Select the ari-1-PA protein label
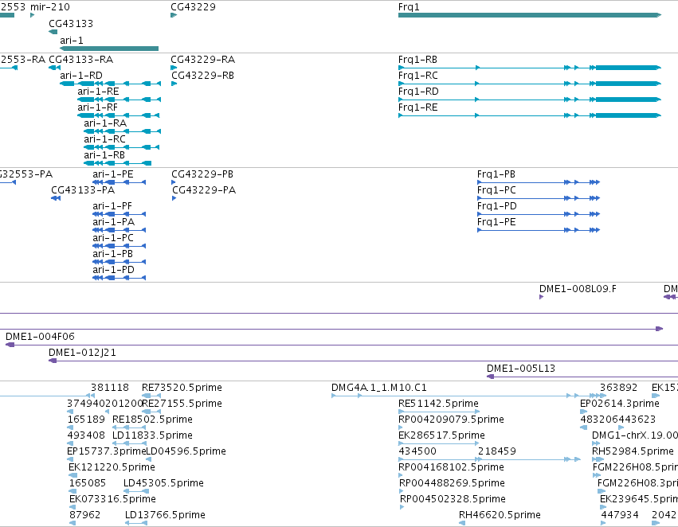678x527 pixels. [114, 222]
